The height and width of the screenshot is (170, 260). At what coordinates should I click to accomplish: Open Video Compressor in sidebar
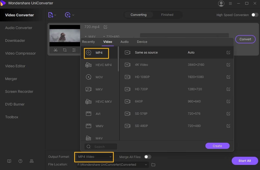pos(20,53)
